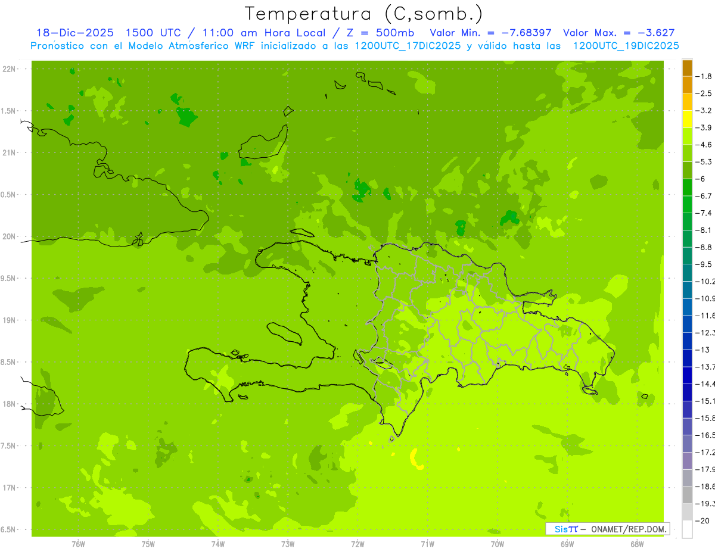
Task: Pick the lime swatch between -3.9 and -4.6
Action: coord(687,136)
